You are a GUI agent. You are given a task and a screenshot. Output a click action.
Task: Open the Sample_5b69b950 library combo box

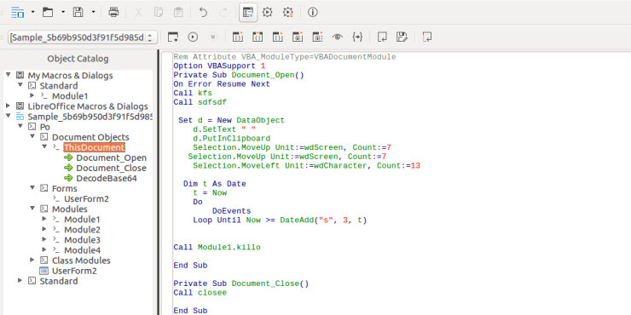click(83, 37)
